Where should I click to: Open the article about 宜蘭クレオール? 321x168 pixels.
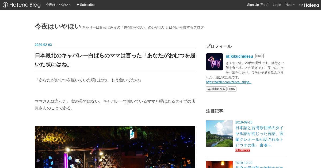point(259,137)
